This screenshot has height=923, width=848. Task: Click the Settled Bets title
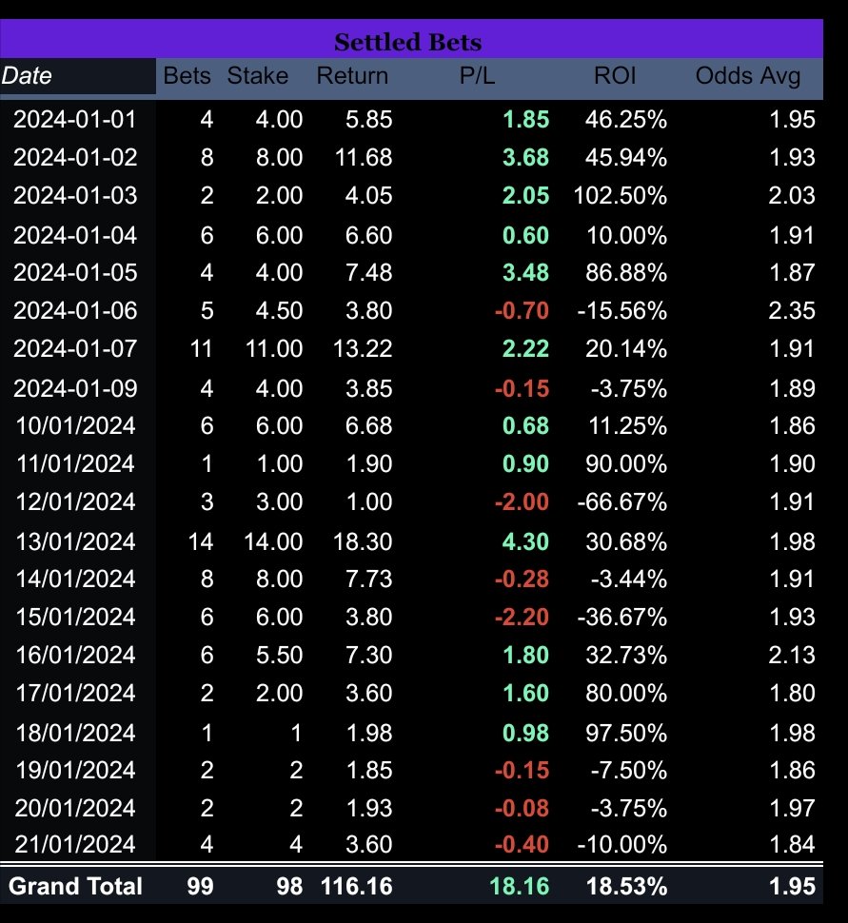(x=407, y=42)
